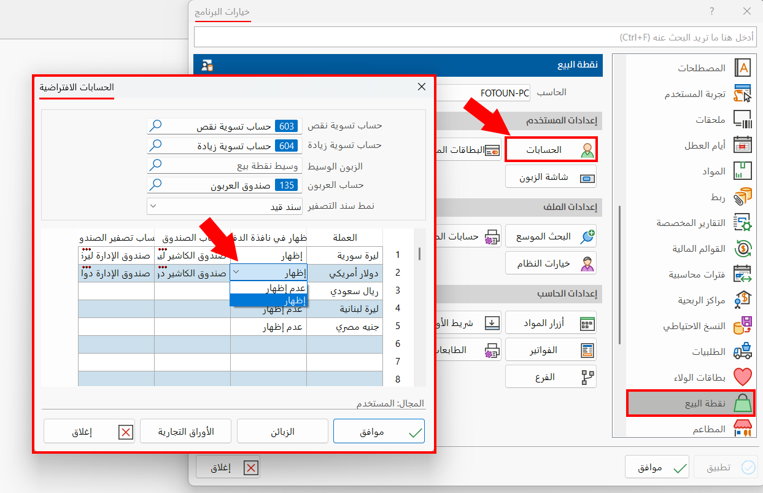Click the الأوراق التجارية button

click(x=185, y=431)
